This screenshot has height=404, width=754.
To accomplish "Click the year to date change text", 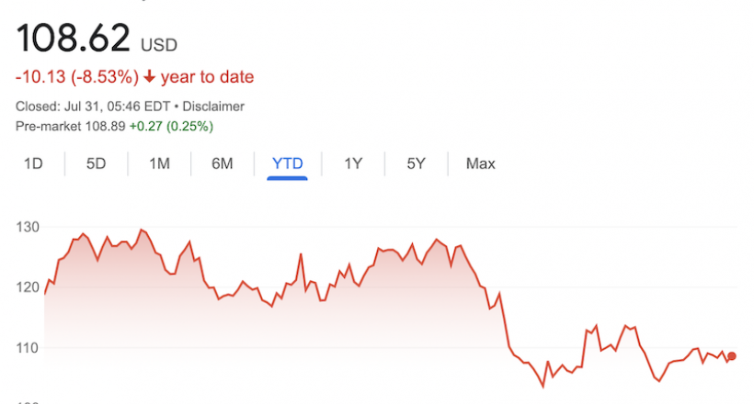I will click(207, 77).
